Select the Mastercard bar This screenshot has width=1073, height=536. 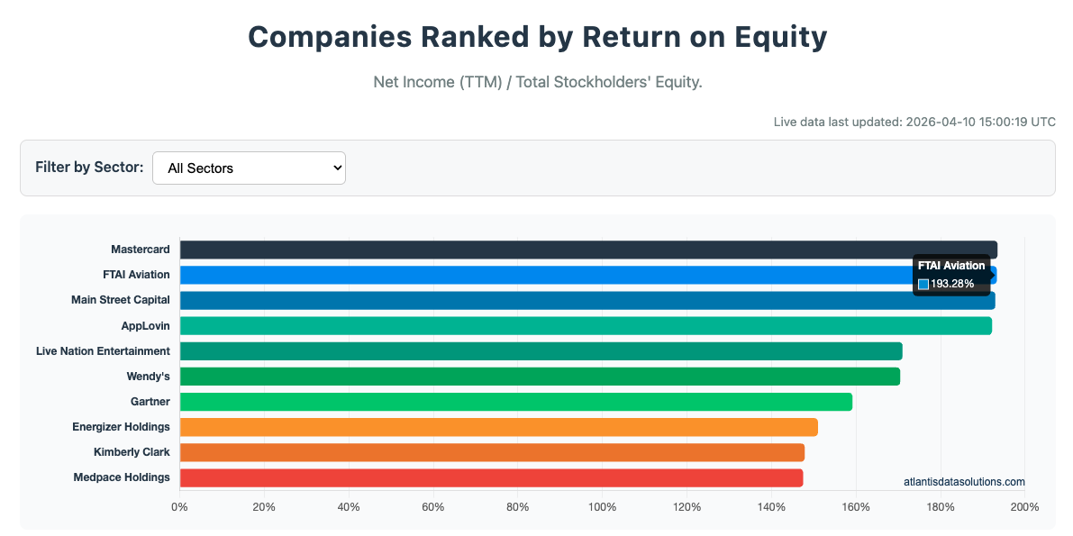[x=586, y=249]
